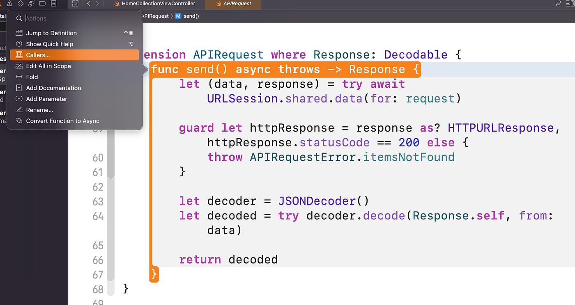
Task: Click the editor grid overview icon
Action: click(x=75, y=4)
